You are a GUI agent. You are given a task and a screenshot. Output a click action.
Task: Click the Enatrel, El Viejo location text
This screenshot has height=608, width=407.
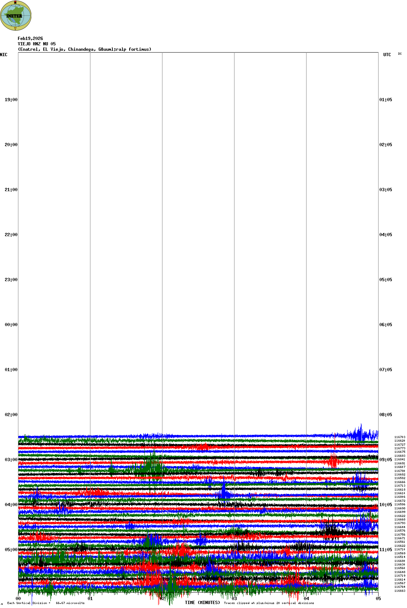(84, 49)
